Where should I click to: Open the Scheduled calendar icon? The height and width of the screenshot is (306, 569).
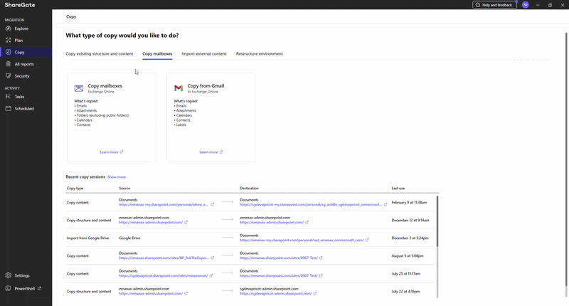9,109
